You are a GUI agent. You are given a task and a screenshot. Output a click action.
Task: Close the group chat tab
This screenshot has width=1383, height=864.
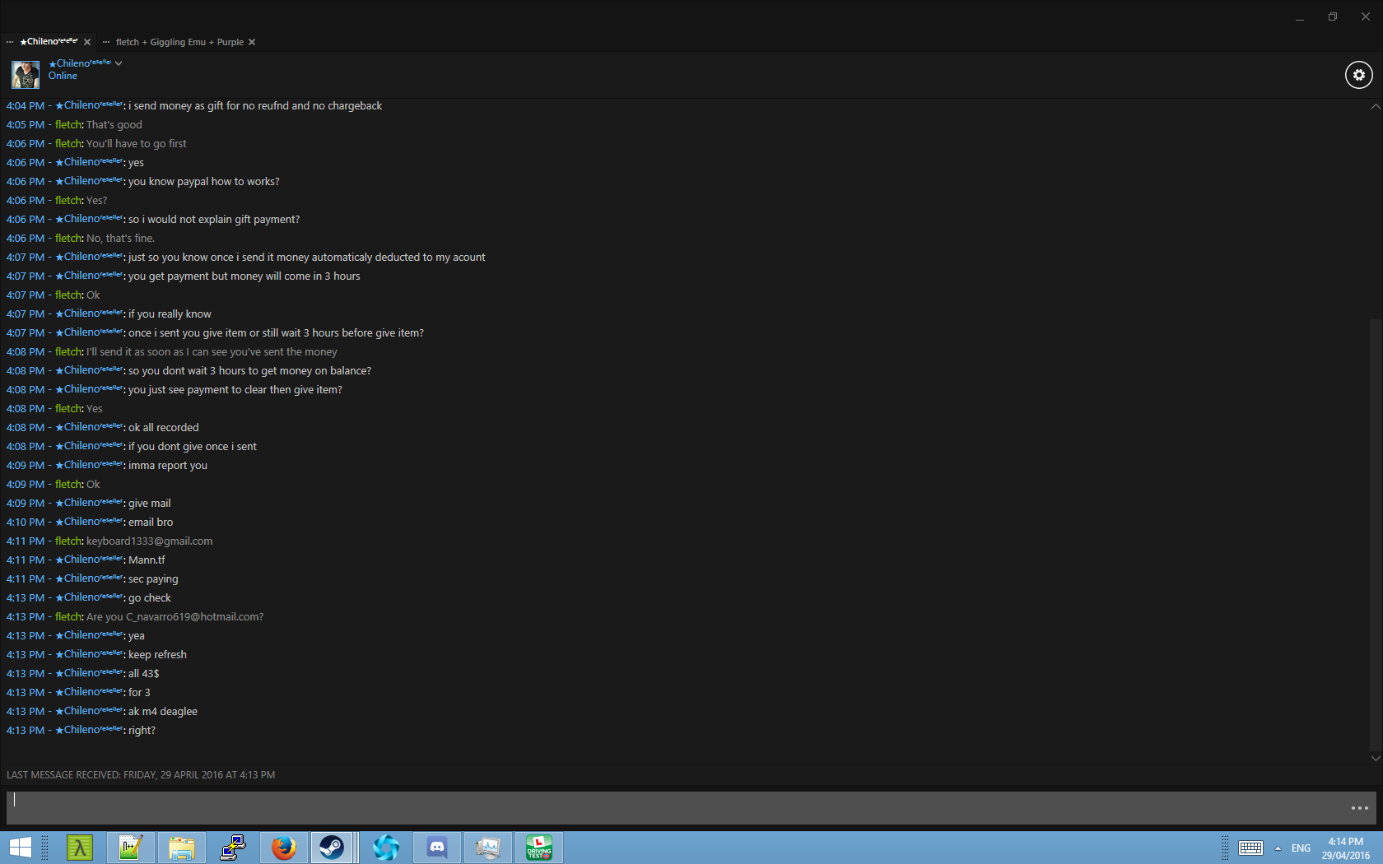coord(252,42)
